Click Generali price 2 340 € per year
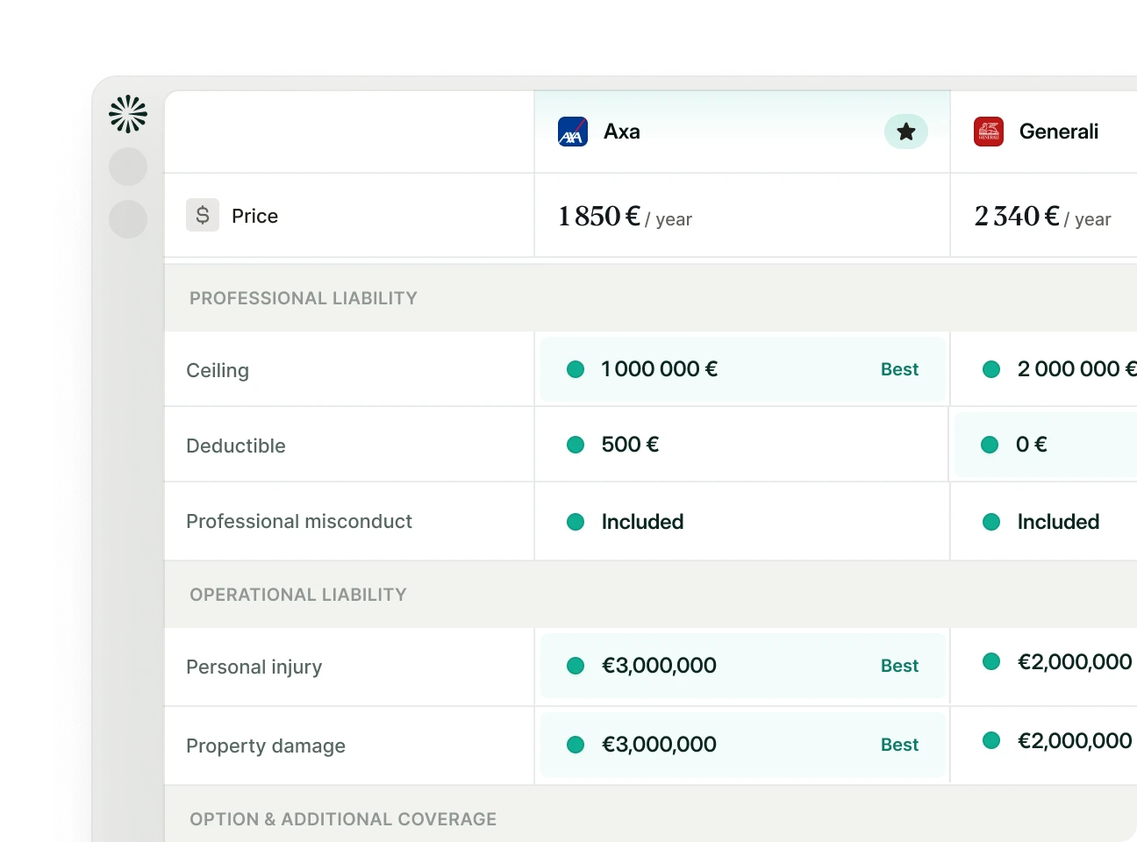Image resolution: width=1137 pixels, height=842 pixels. pos(1042,217)
